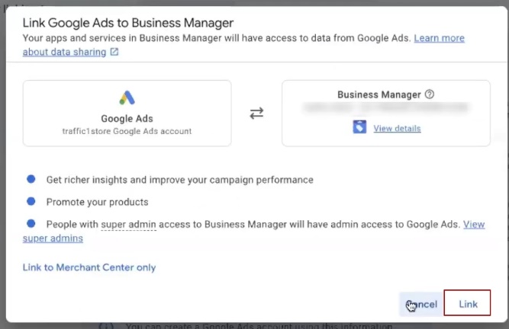Click the blurred Business Manager account name
The height and width of the screenshot is (329, 509).
385,110
